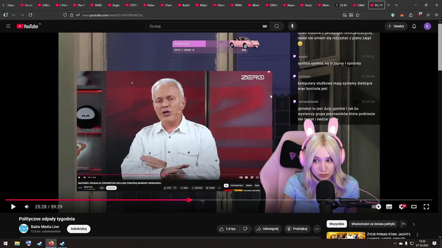The height and width of the screenshot is (248, 442).
Task: Enter fullscreen video mode
Action: 426,207
